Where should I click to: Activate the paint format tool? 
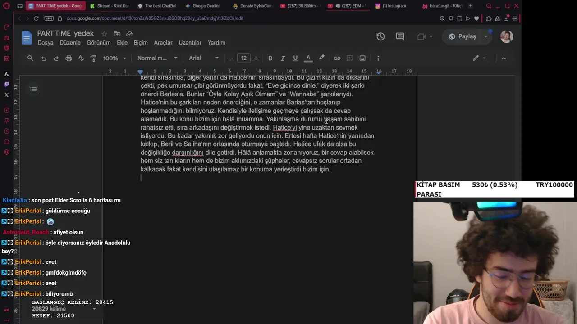pyautogui.click(x=93, y=58)
